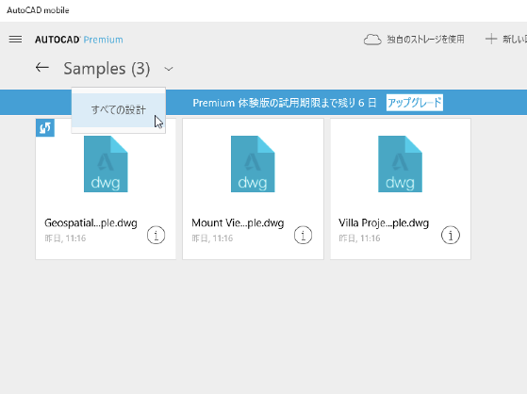Image resolution: width=527 pixels, height=394 pixels.
Task: Click the Geospatial...ple.dwg file name
Action: 91,223
